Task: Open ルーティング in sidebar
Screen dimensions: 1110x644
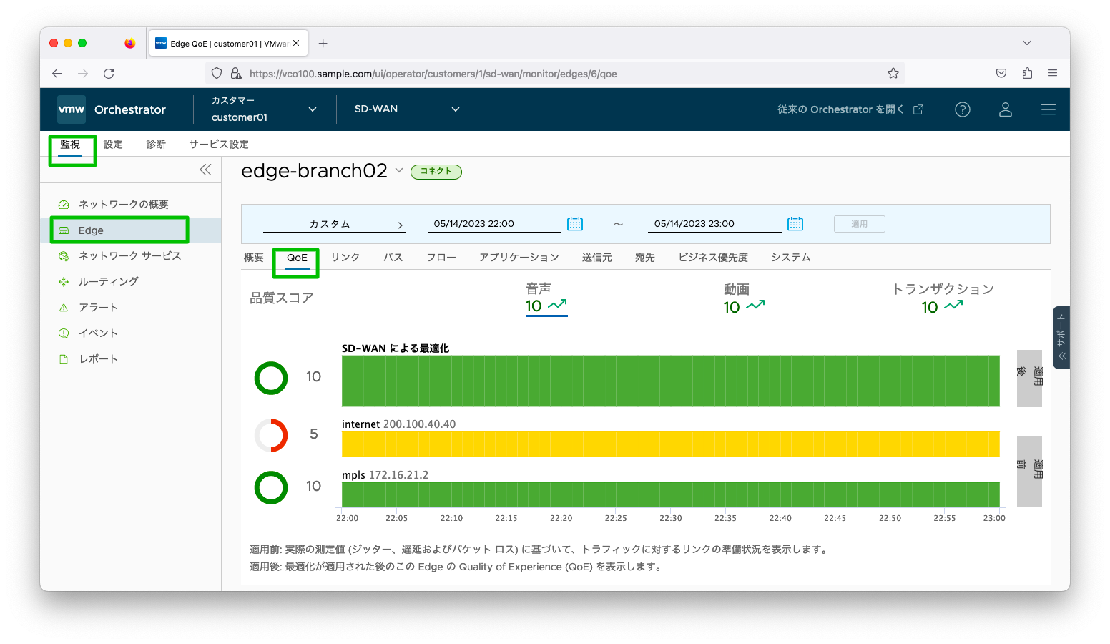Action: [x=108, y=282]
